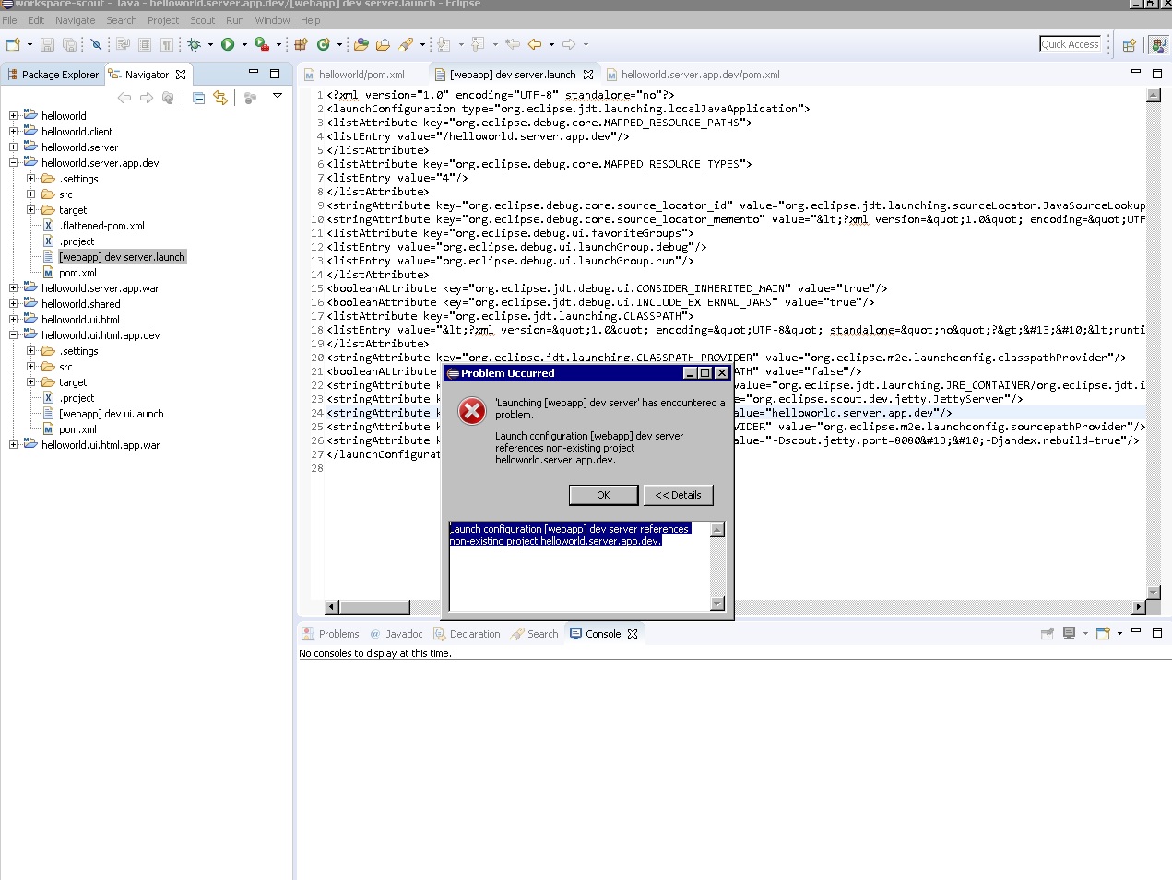The height and width of the screenshot is (880, 1172).
Task: Collapse the helloworld.server.app.dev project node
Action: 13,163
